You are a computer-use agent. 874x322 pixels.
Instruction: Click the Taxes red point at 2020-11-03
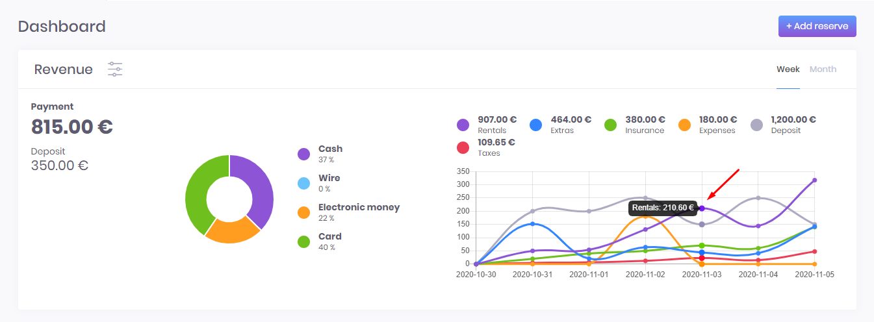(x=702, y=258)
